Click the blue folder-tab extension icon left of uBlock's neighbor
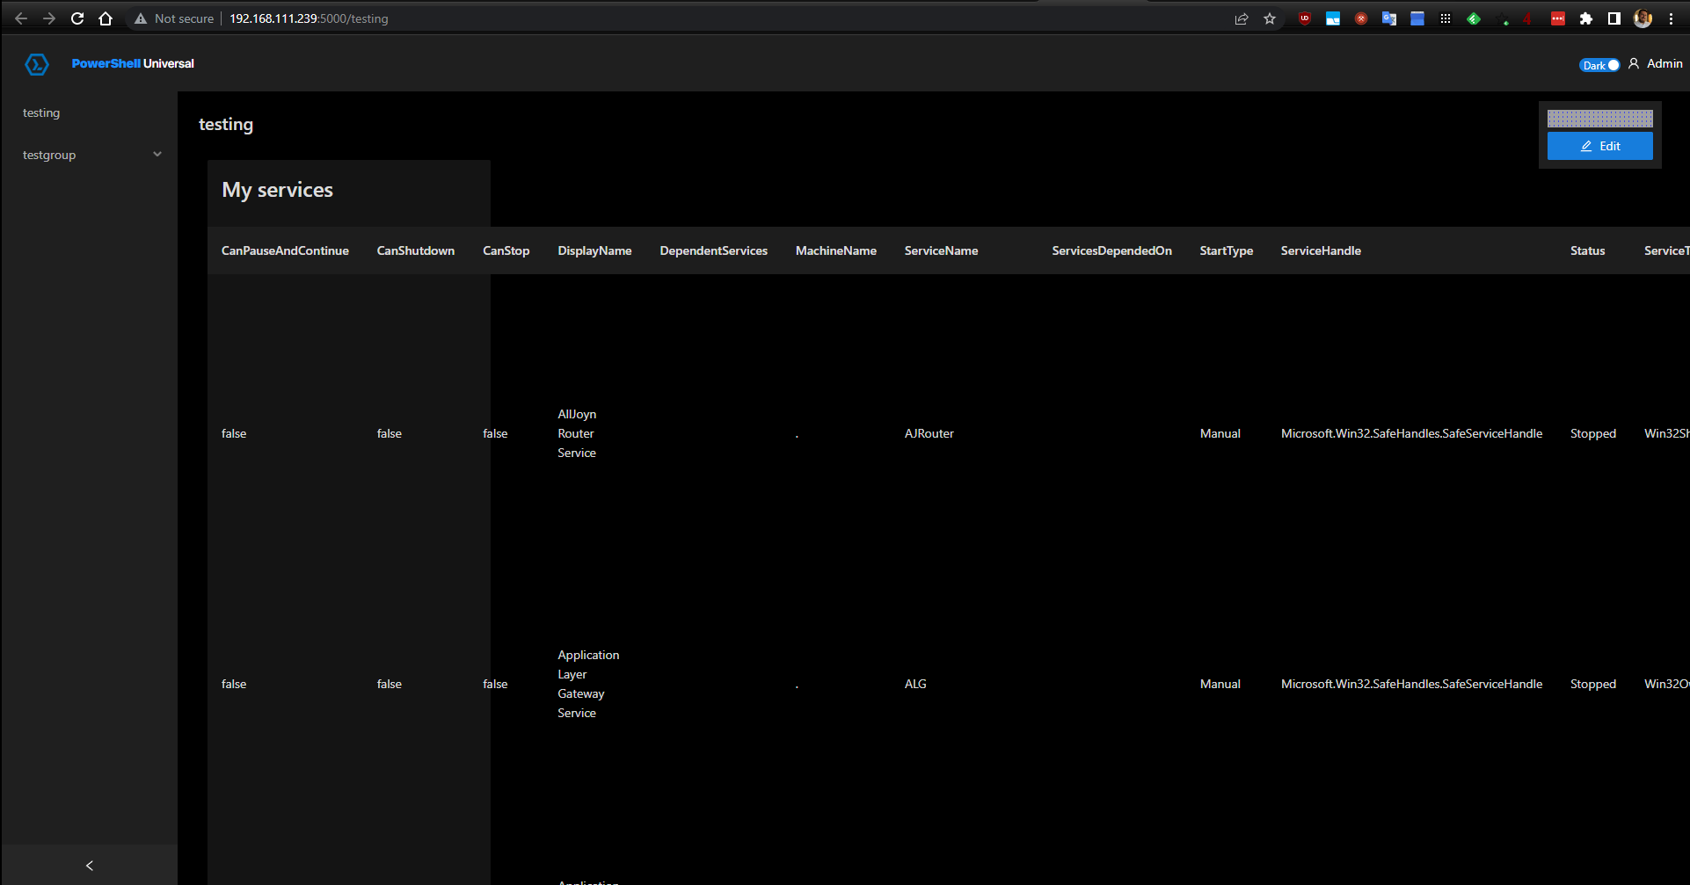1690x885 pixels. tap(1333, 18)
